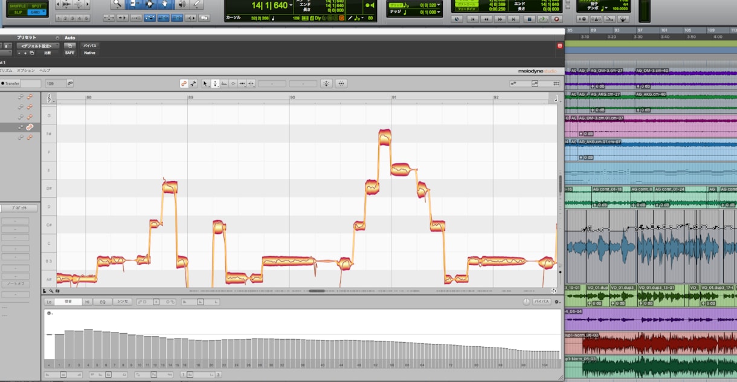Screen dimensions: 737x382
Task: Click the transport record button
Action: tap(557, 19)
